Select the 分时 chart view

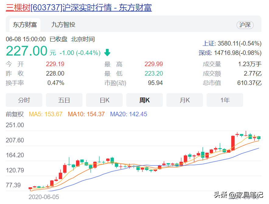click(x=24, y=100)
